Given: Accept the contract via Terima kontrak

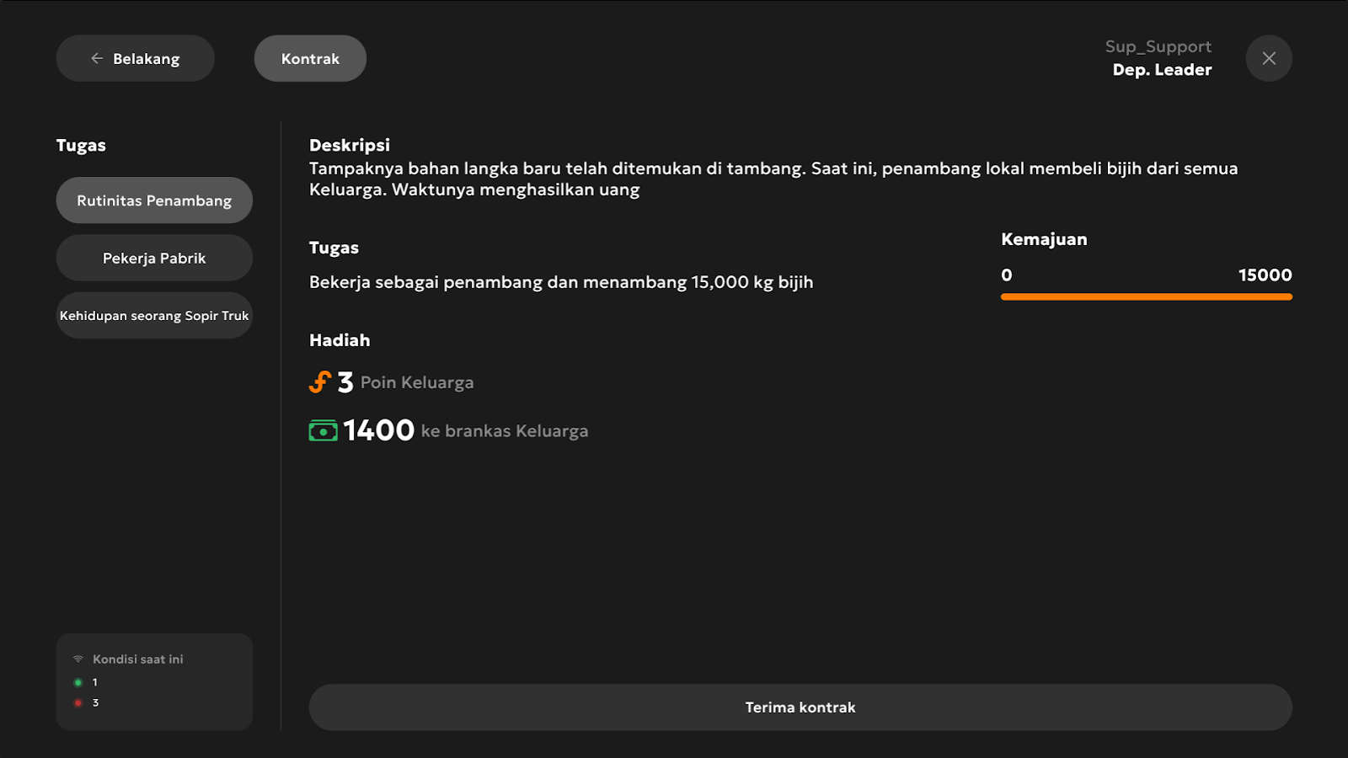Looking at the screenshot, I should (x=800, y=707).
